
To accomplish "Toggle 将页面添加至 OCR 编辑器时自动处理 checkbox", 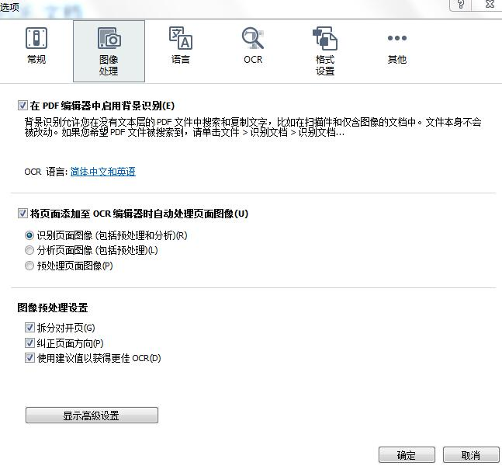I will pyautogui.click(x=23, y=213).
